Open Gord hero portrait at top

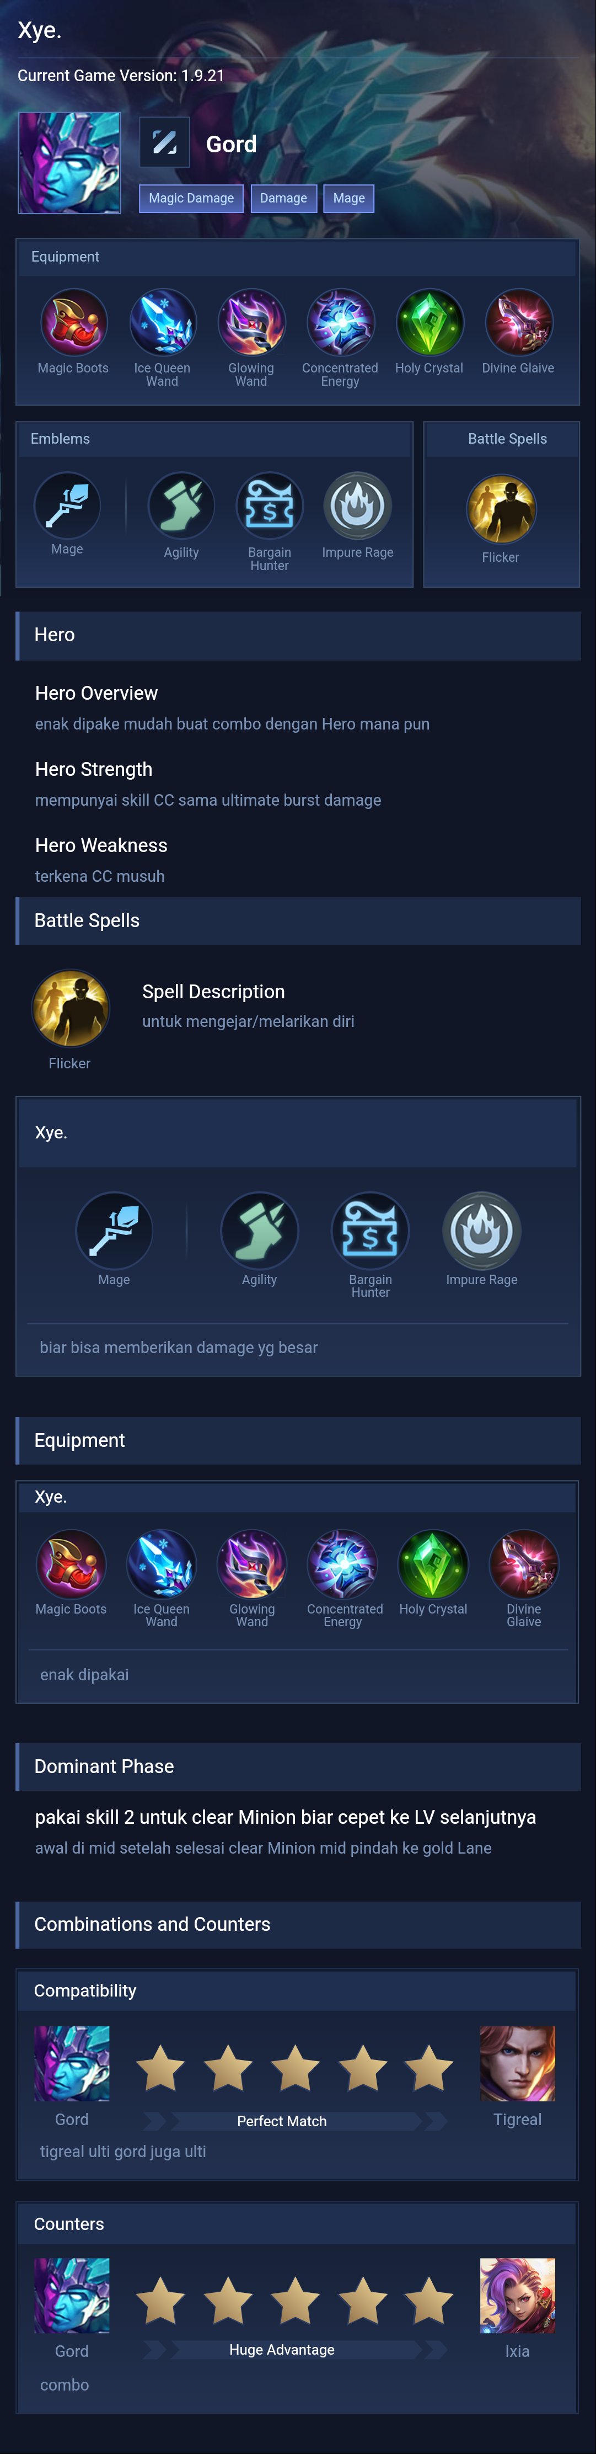69,162
